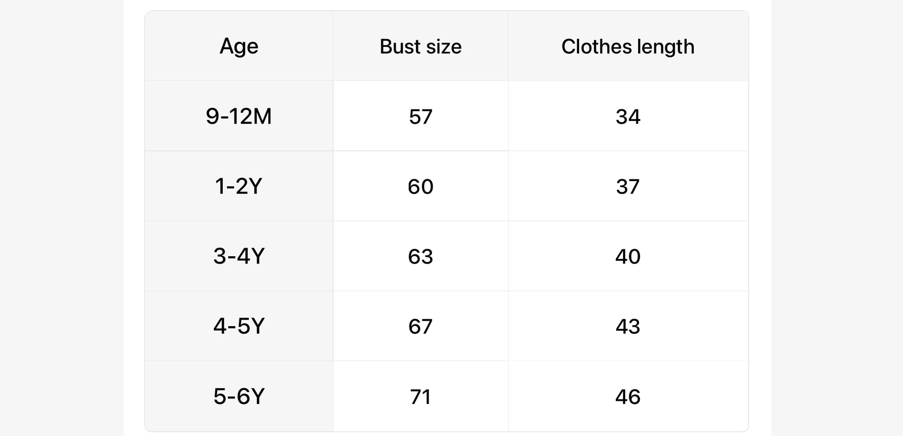Select the 4-5Y age cell
The height and width of the screenshot is (436, 903).
pos(239,326)
